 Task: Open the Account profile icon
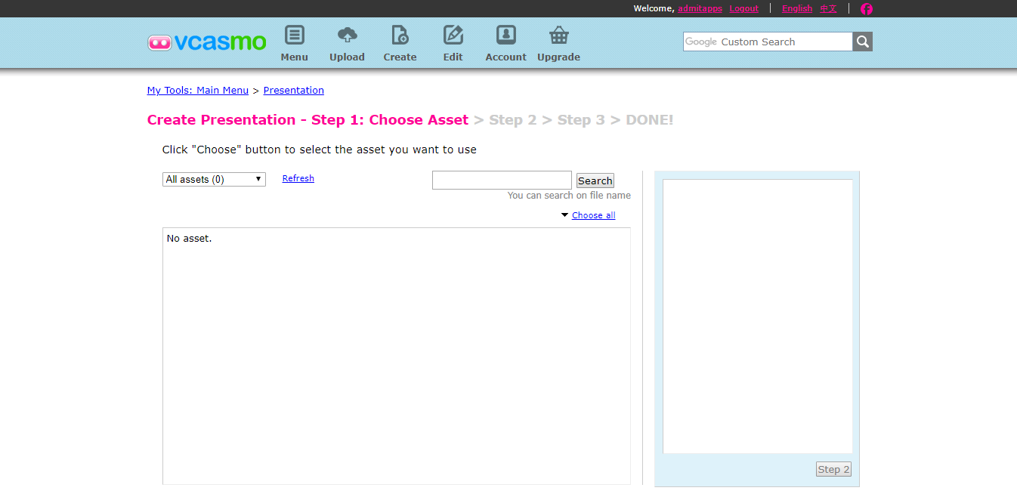505,35
